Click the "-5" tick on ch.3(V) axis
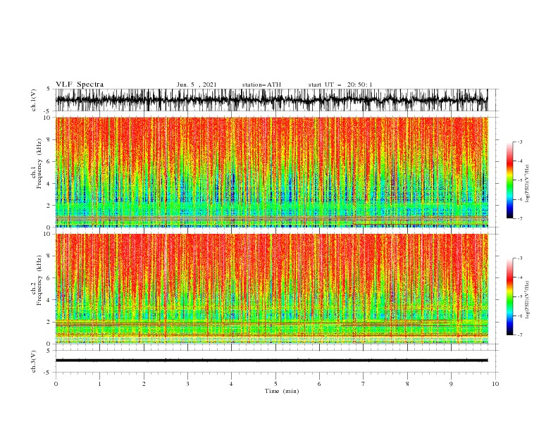Screen dimensions: 558x431 (47, 373)
